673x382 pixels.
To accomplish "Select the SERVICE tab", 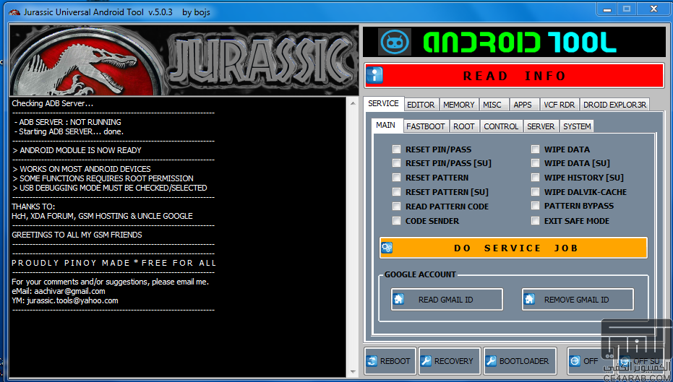I will click(383, 103).
